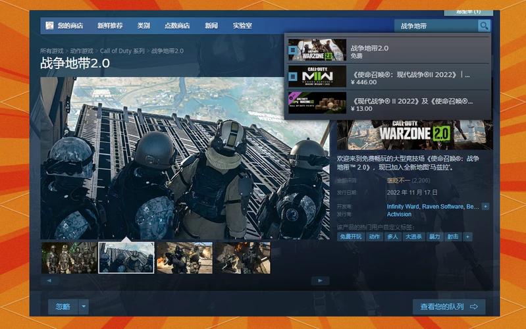Click the plus icon after developer names
Screen dimensions: 526x329
485,206
